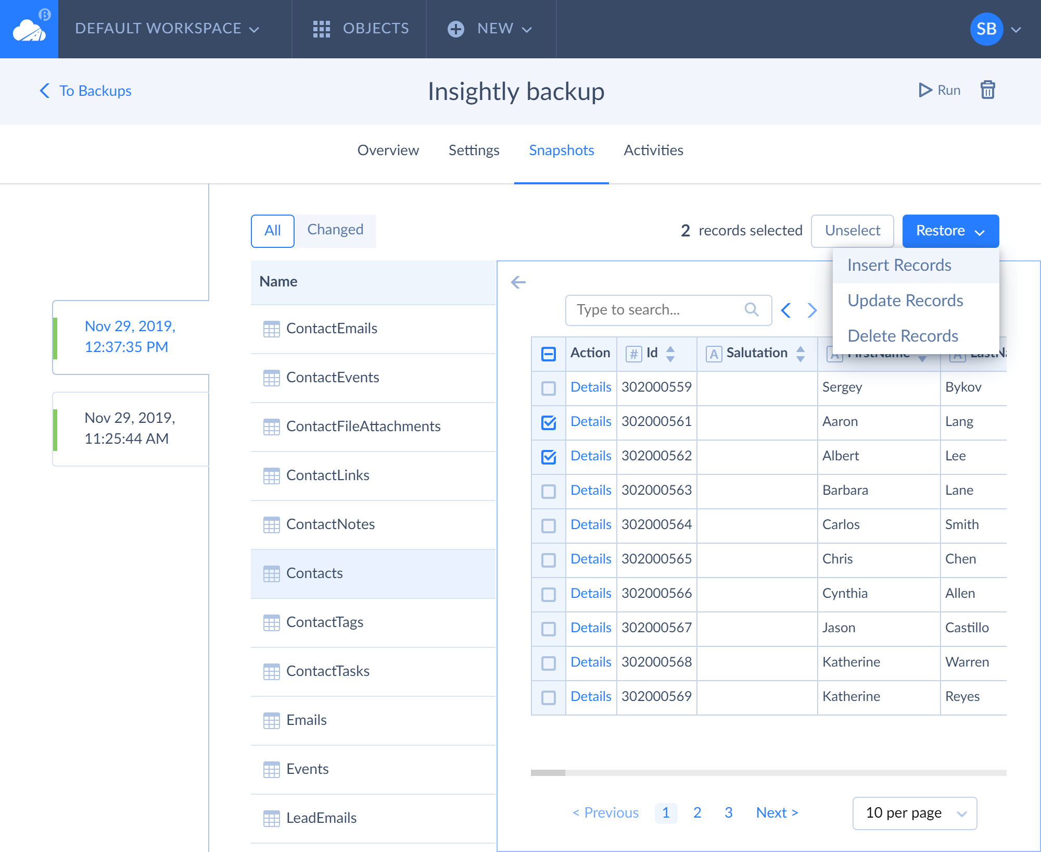The width and height of the screenshot is (1041, 852).
Task: Switch to the Activities tab
Action: 653,151
